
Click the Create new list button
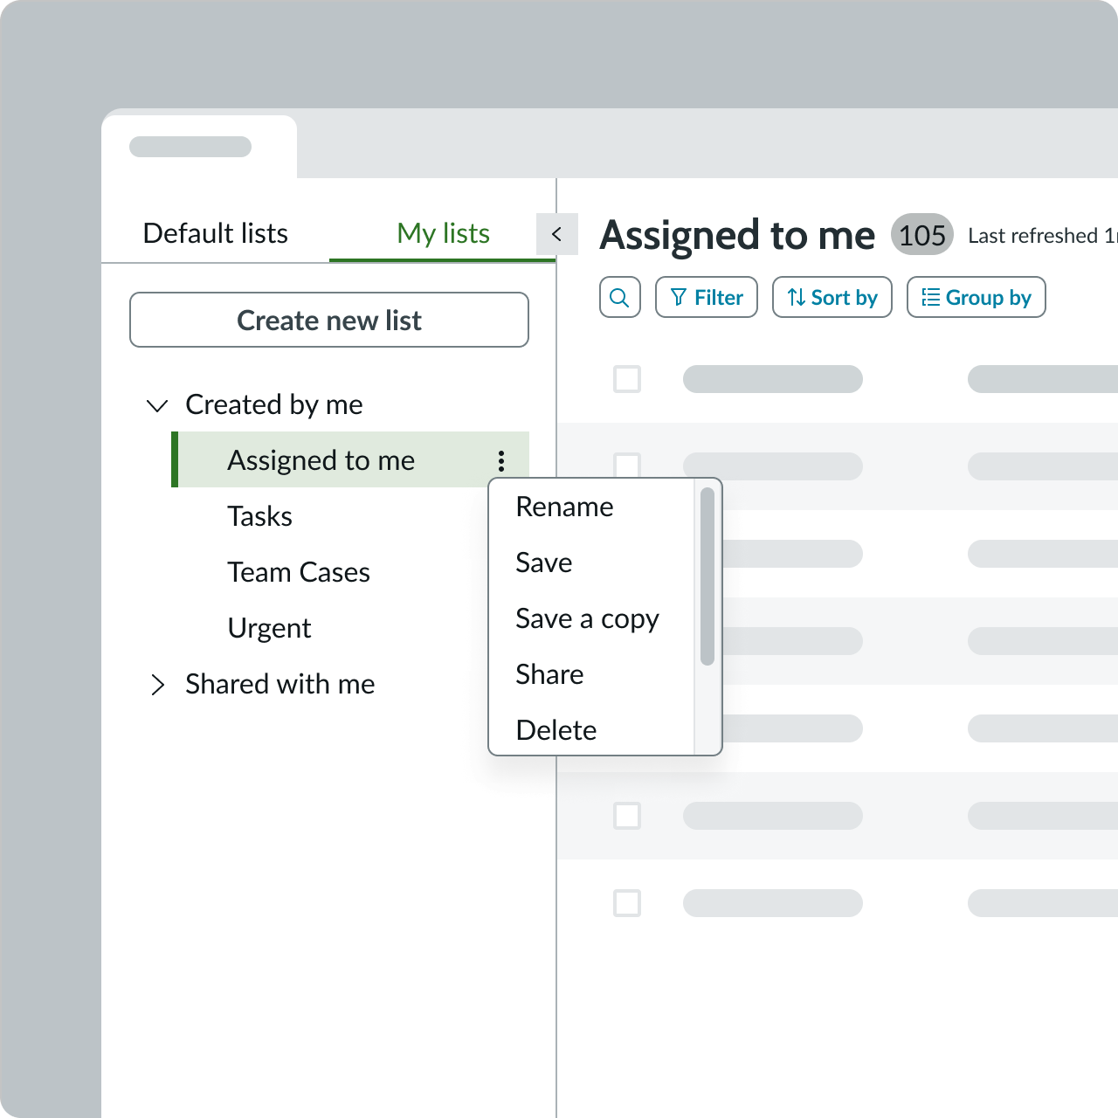[x=329, y=320]
